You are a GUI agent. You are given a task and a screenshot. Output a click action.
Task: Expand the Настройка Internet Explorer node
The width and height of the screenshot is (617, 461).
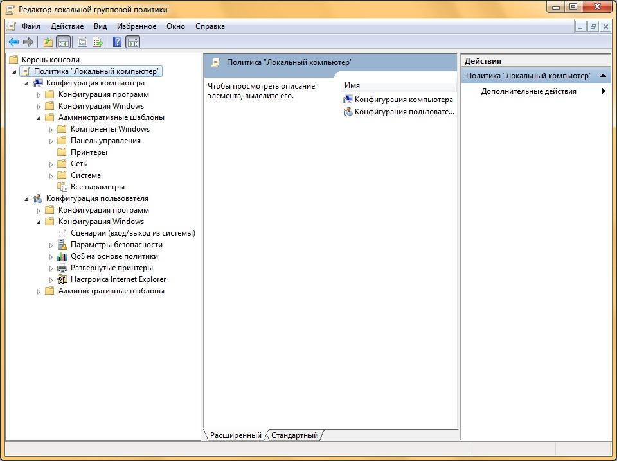pyautogui.click(x=51, y=280)
